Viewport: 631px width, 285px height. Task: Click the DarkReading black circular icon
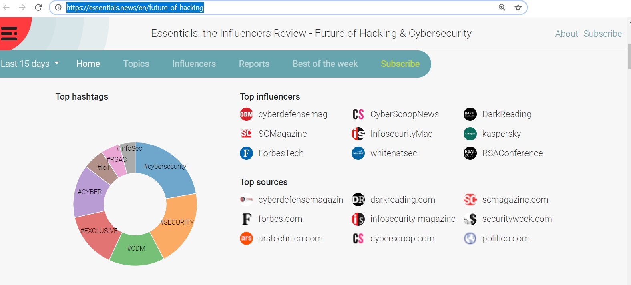470,114
